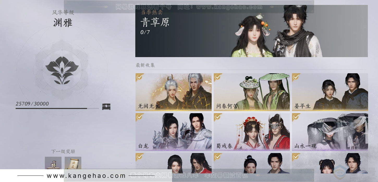This screenshot has width=378, height=182.
Task: Open the 晏平生 outfit card
Action: (330, 92)
